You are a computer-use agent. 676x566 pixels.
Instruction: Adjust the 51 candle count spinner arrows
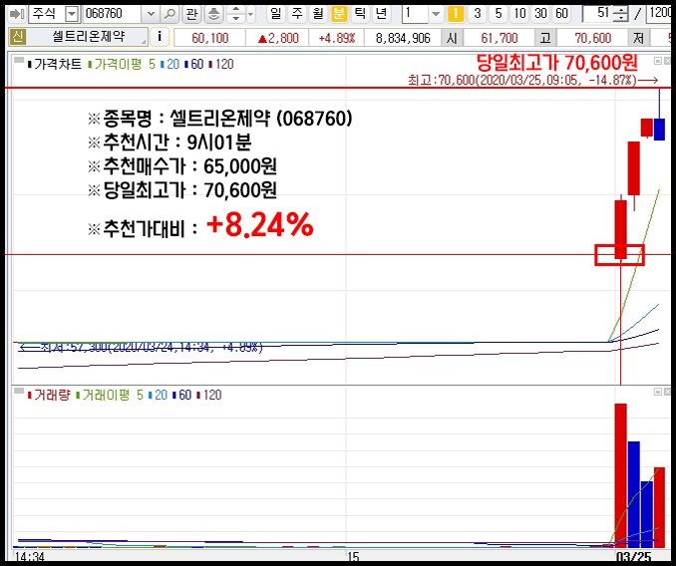pos(620,14)
